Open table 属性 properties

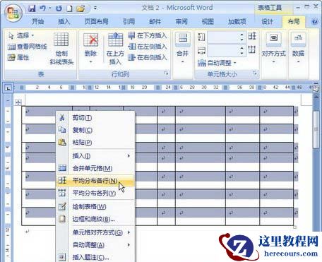click(18, 57)
